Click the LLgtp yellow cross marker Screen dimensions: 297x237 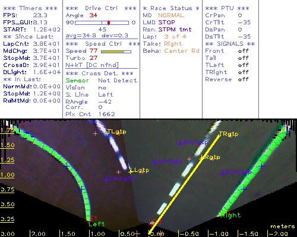(x=131, y=172)
